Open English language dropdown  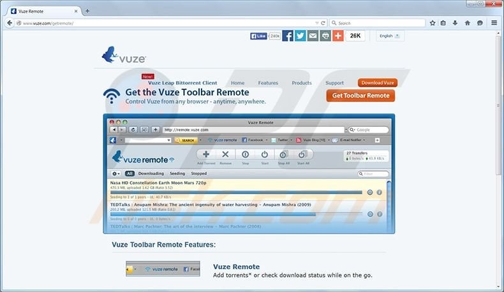(390, 36)
